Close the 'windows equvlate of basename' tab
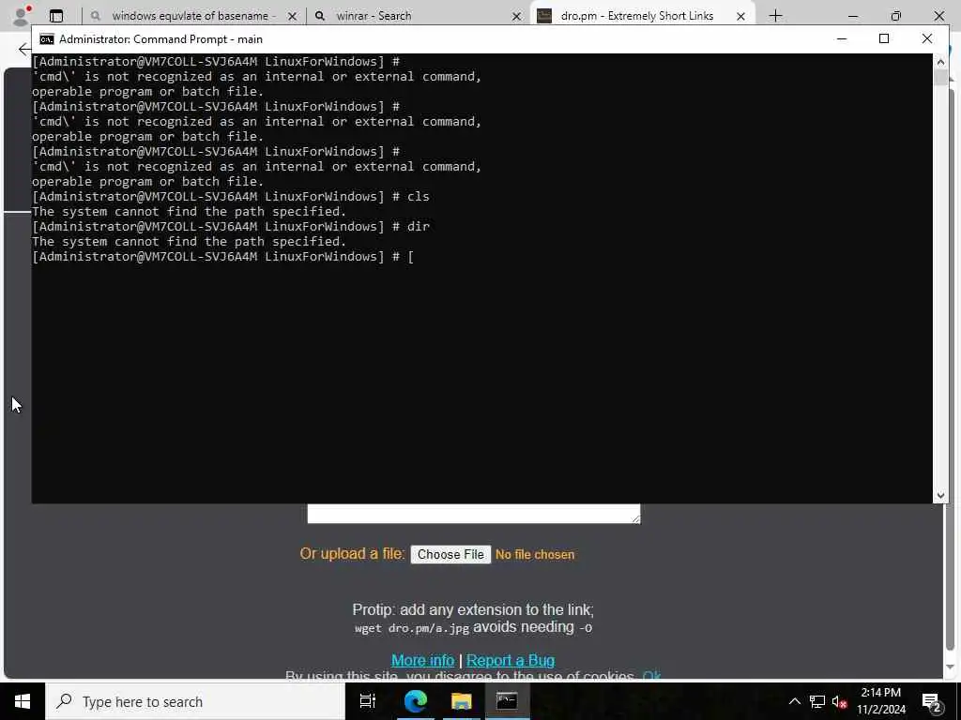This screenshot has height=720, width=961. pos(293,17)
